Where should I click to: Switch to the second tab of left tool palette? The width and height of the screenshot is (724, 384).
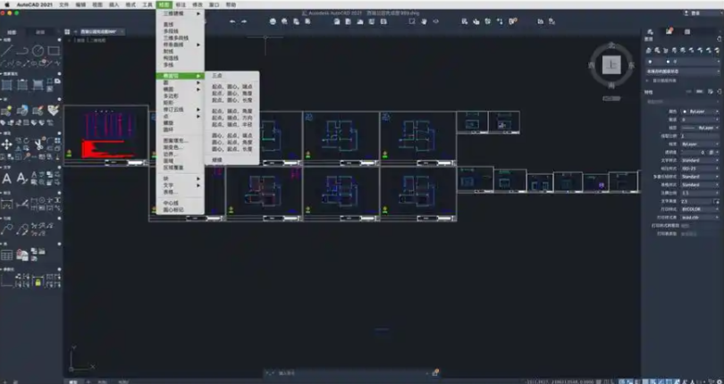[x=40, y=32]
